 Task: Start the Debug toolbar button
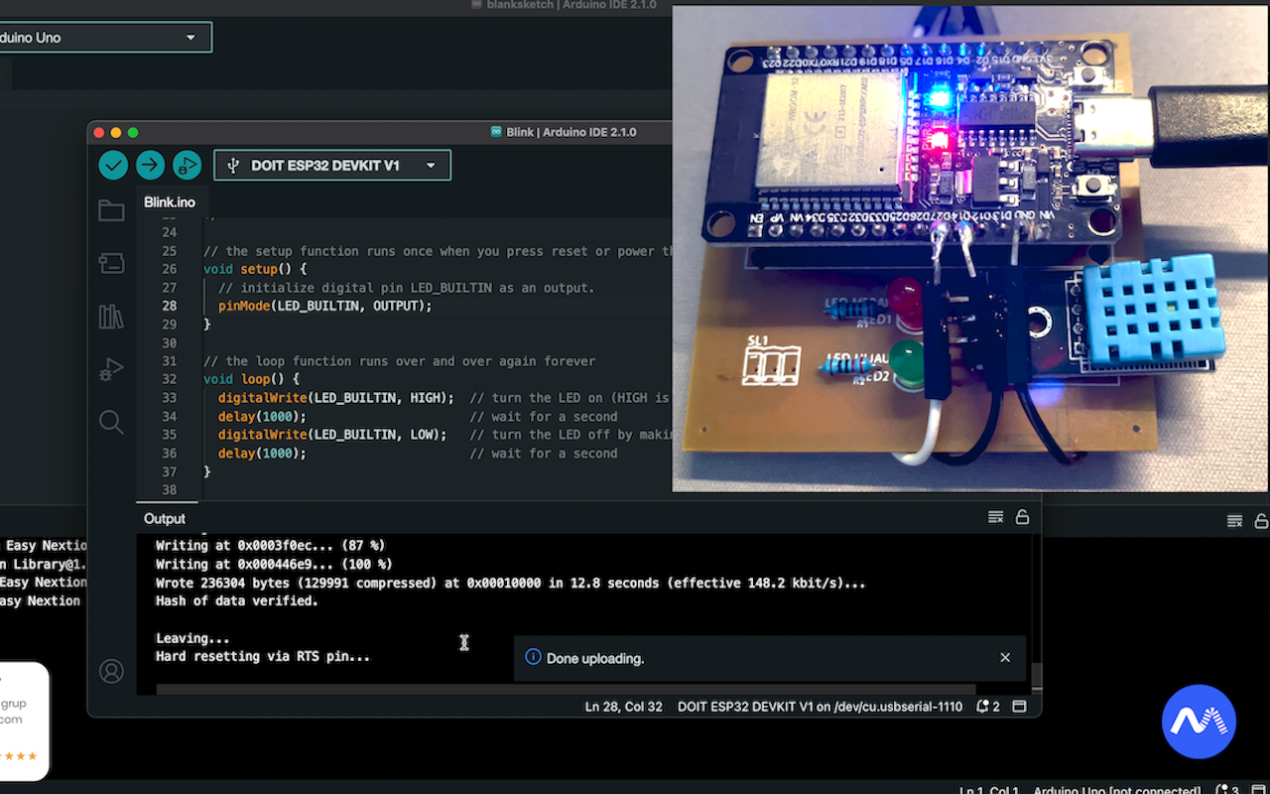tap(187, 165)
